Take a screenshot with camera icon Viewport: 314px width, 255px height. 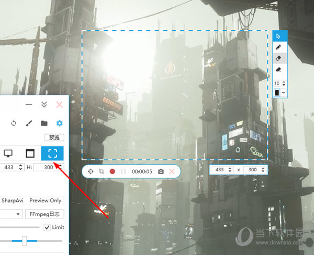click(x=161, y=171)
